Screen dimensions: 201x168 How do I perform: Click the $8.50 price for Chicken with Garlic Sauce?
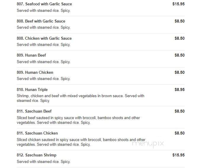179,39
